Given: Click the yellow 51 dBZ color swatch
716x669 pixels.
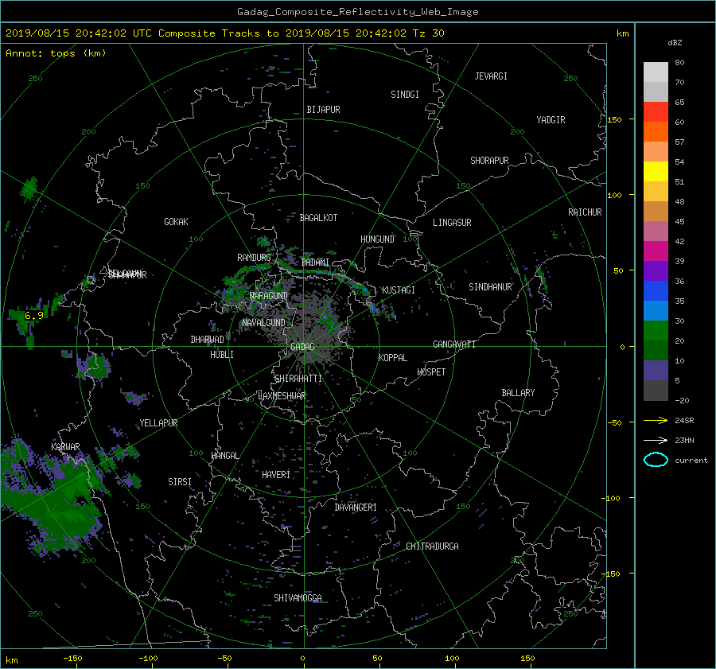Looking at the screenshot, I should click(656, 172).
